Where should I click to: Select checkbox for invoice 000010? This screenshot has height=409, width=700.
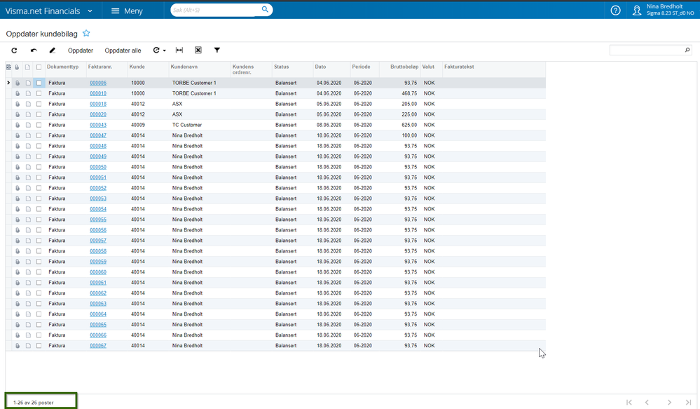tap(39, 93)
